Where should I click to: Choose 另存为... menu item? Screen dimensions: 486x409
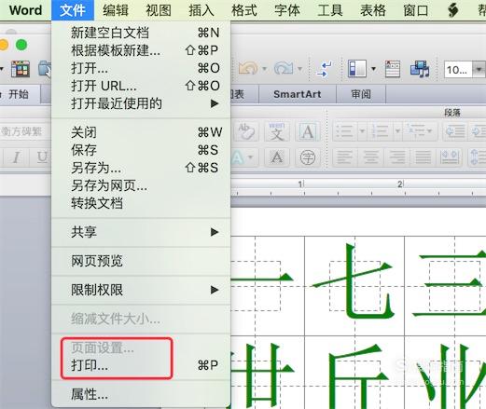[141, 168]
